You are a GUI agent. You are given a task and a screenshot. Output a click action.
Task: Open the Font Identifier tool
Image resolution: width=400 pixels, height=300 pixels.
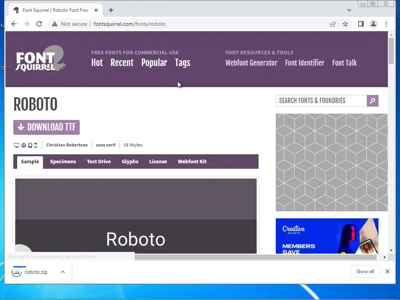coord(305,63)
